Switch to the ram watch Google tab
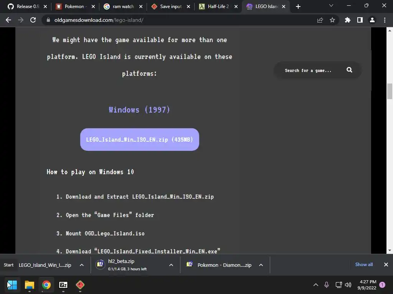Image resolution: width=393 pixels, height=294 pixels. (119, 7)
